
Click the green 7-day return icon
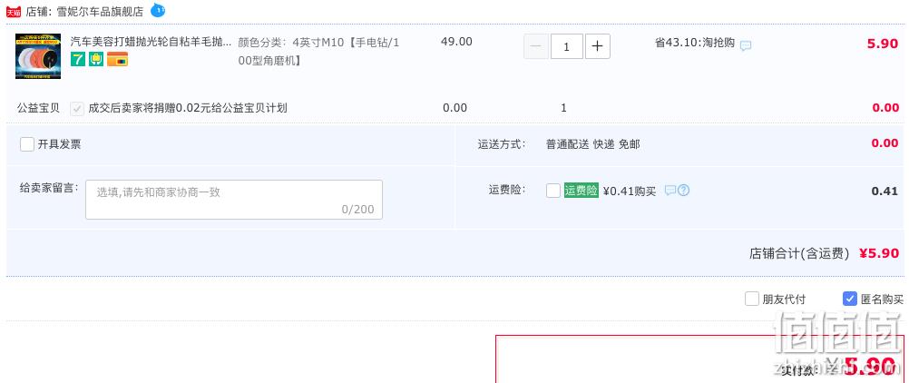point(78,59)
